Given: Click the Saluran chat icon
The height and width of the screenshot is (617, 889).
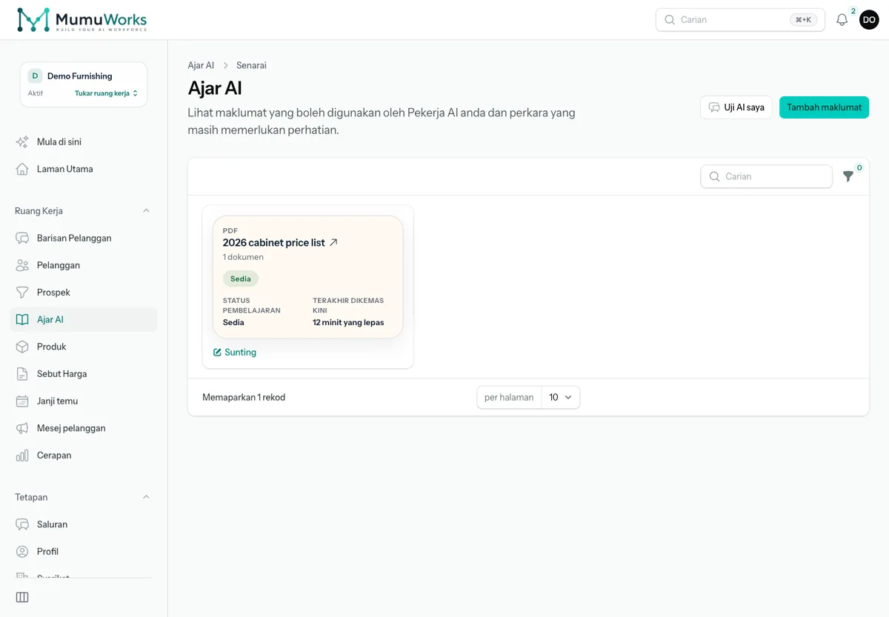Looking at the screenshot, I should [22, 524].
